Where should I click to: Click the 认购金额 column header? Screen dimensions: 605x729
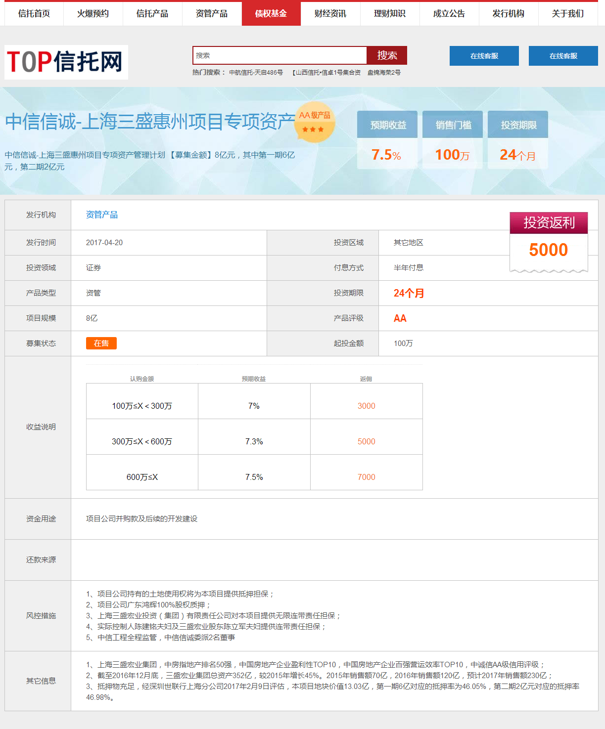pyautogui.click(x=142, y=379)
